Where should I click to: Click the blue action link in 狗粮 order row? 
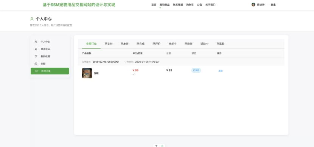pos(221,71)
